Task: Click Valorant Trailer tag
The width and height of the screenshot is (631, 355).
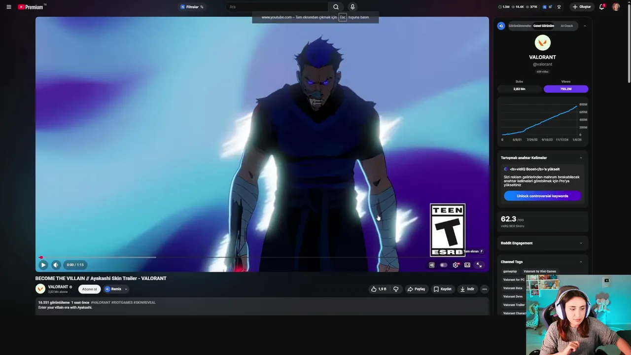Action: (513, 305)
